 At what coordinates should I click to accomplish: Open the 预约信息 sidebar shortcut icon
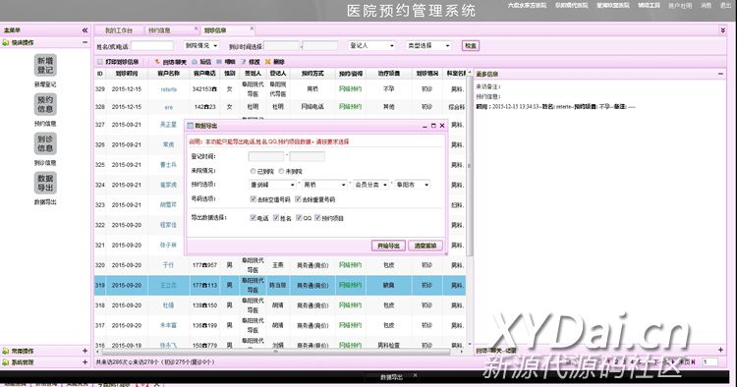45,104
